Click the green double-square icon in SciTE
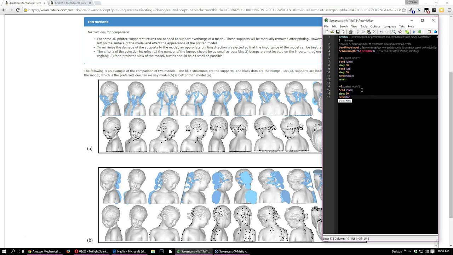This screenshot has width=453, height=255. (407, 32)
